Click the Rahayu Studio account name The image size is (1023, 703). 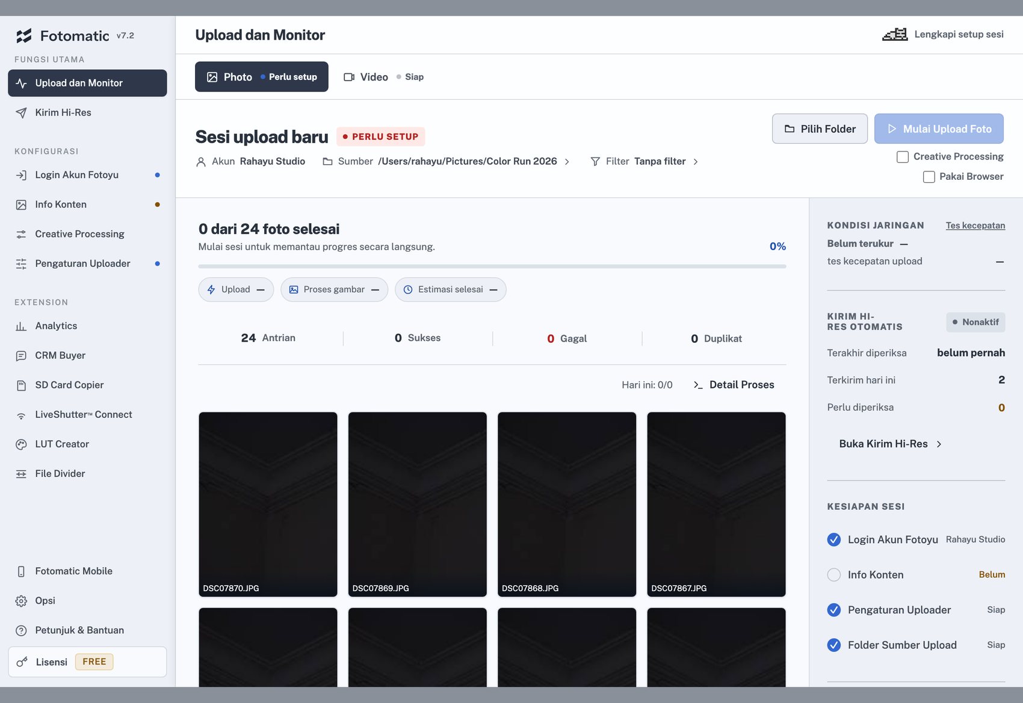pyautogui.click(x=272, y=161)
